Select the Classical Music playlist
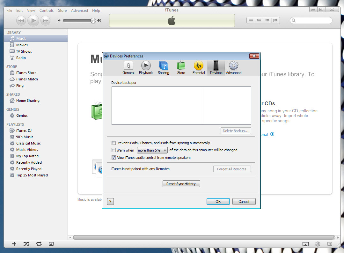 [35, 143]
